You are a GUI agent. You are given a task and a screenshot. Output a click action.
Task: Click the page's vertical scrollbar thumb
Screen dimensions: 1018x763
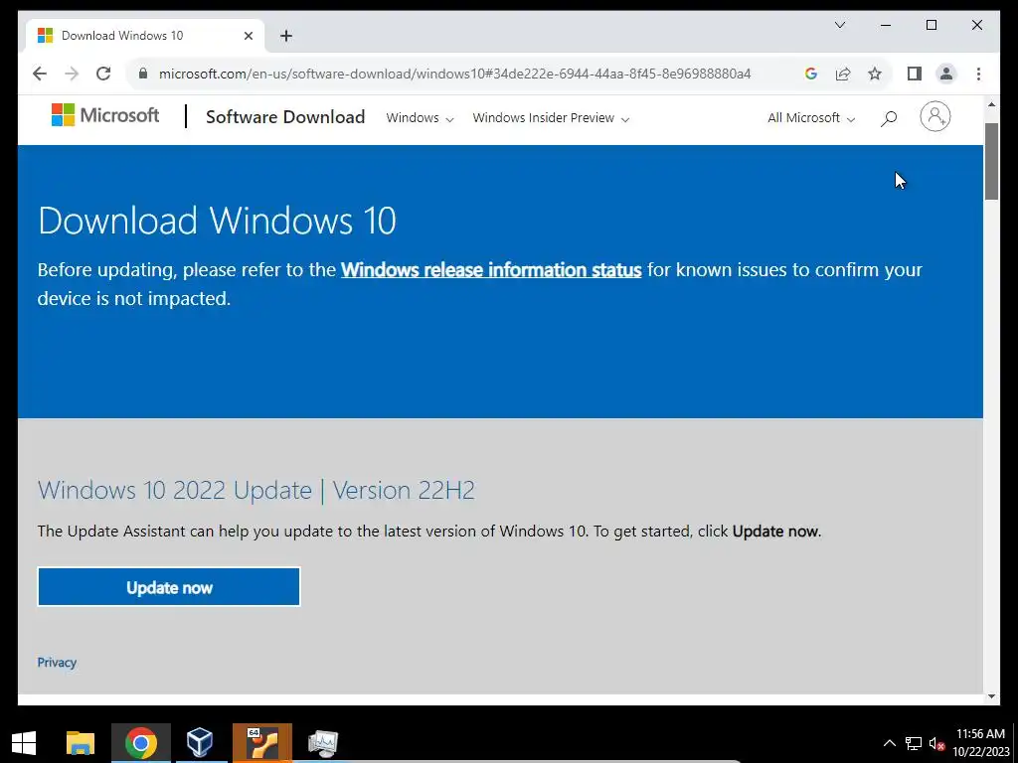coord(991,161)
